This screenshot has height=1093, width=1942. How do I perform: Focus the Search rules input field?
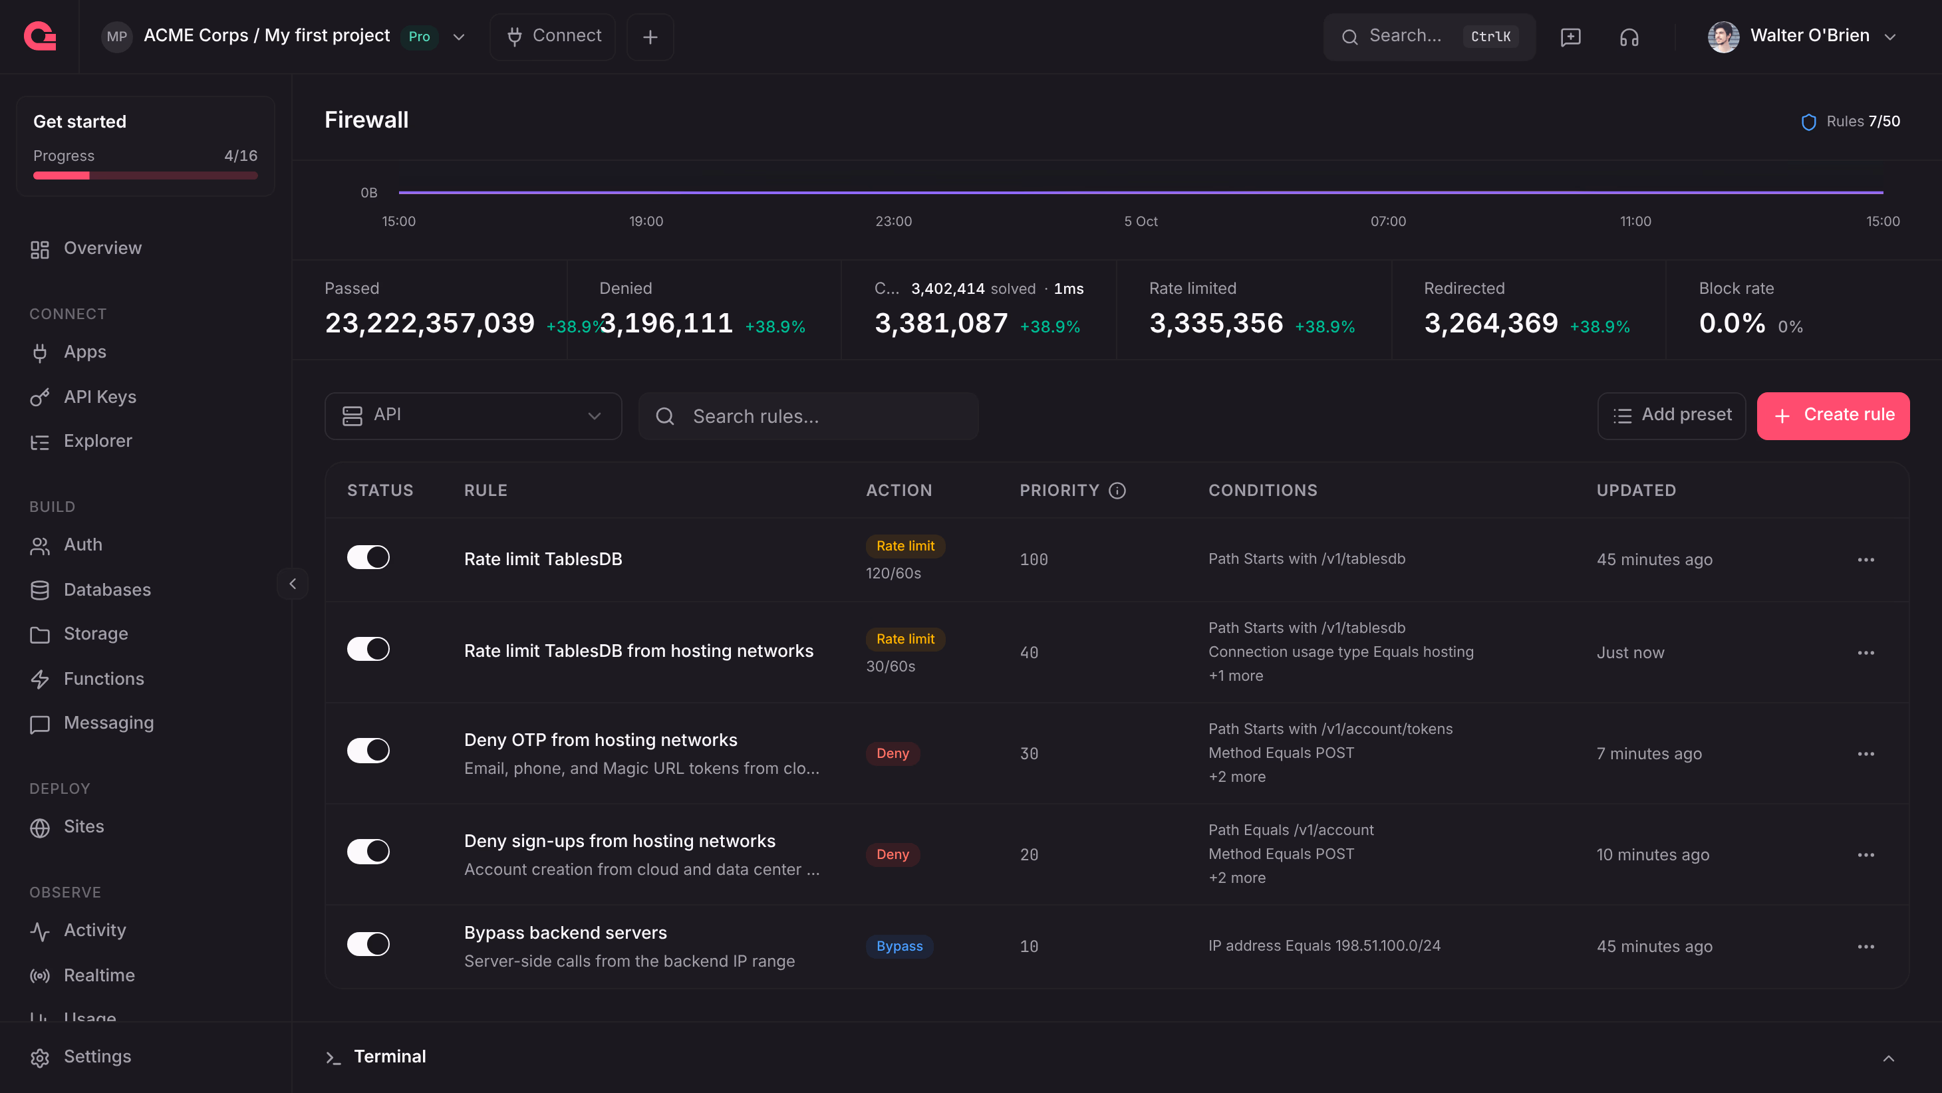tap(808, 416)
